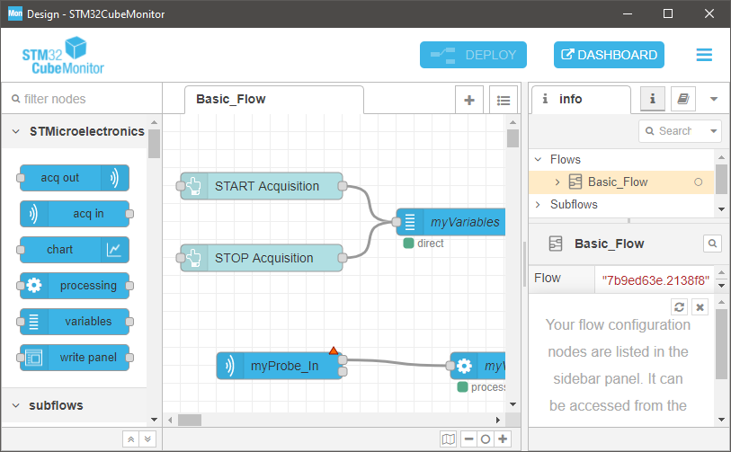This screenshot has height=452, width=731.
Task: Click the STM32CubeMonitor logo
Action: pos(63,56)
